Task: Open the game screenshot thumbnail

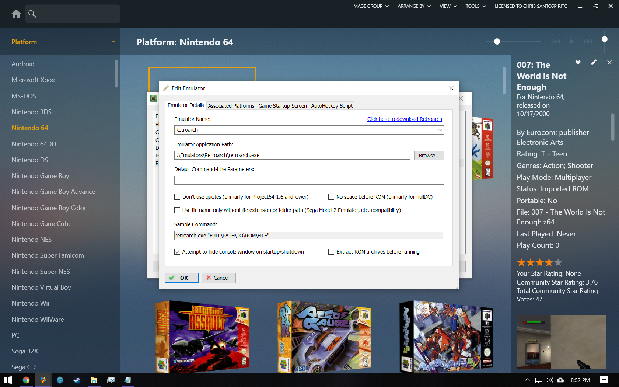Action: pos(562,342)
